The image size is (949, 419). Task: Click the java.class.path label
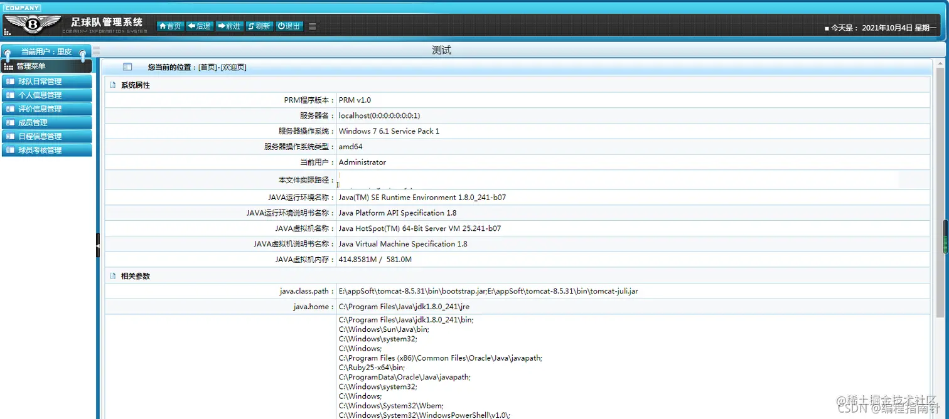[308, 292]
